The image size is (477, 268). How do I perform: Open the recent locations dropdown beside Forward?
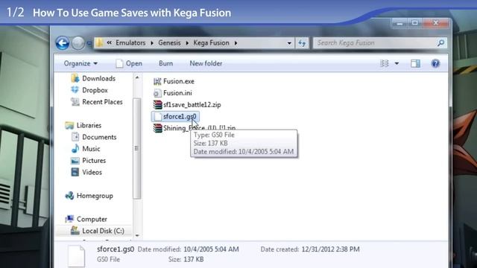point(89,43)
